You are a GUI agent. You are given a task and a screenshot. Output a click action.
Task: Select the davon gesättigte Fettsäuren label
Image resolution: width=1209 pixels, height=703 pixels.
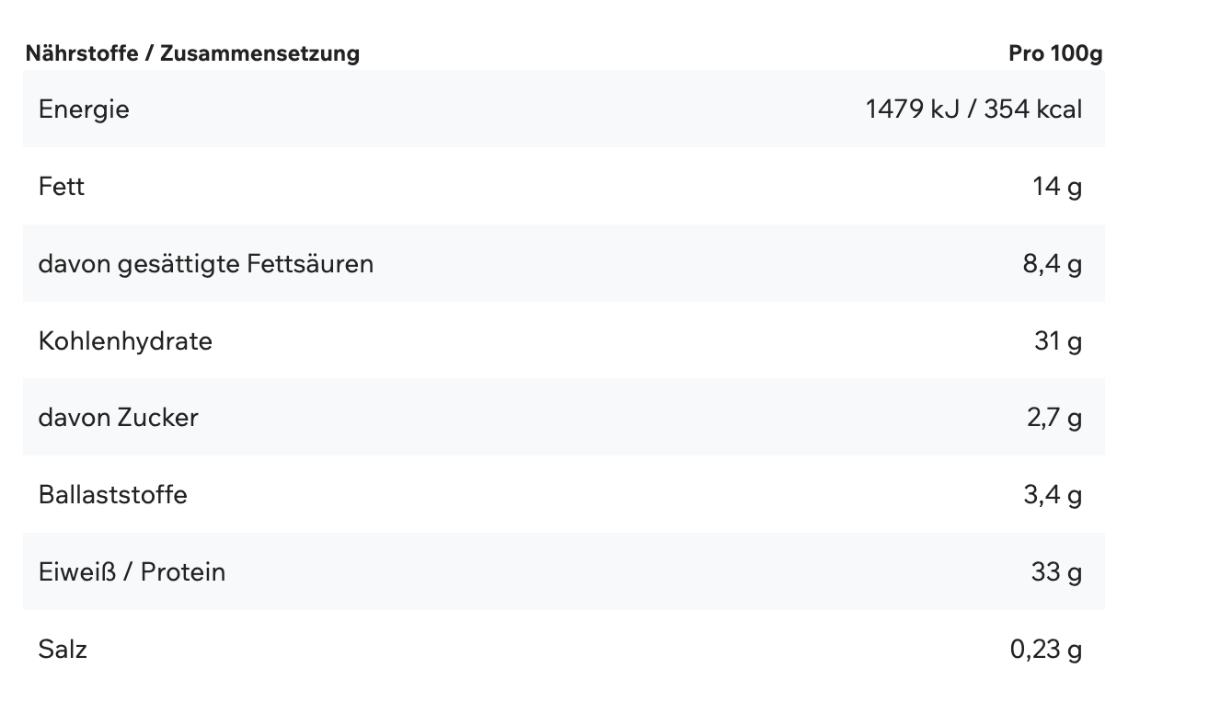point(206,264)
